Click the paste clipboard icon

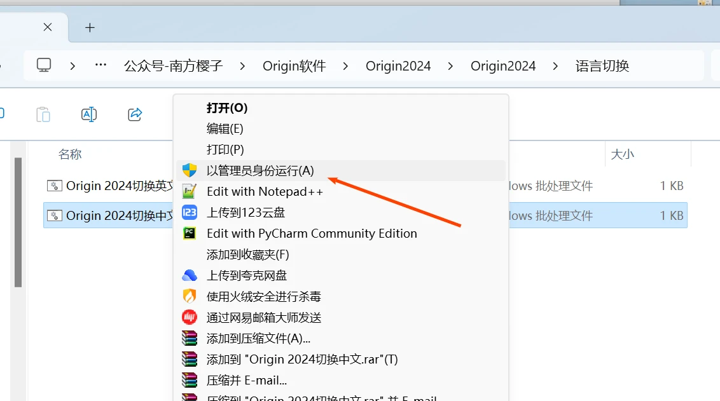43,114
